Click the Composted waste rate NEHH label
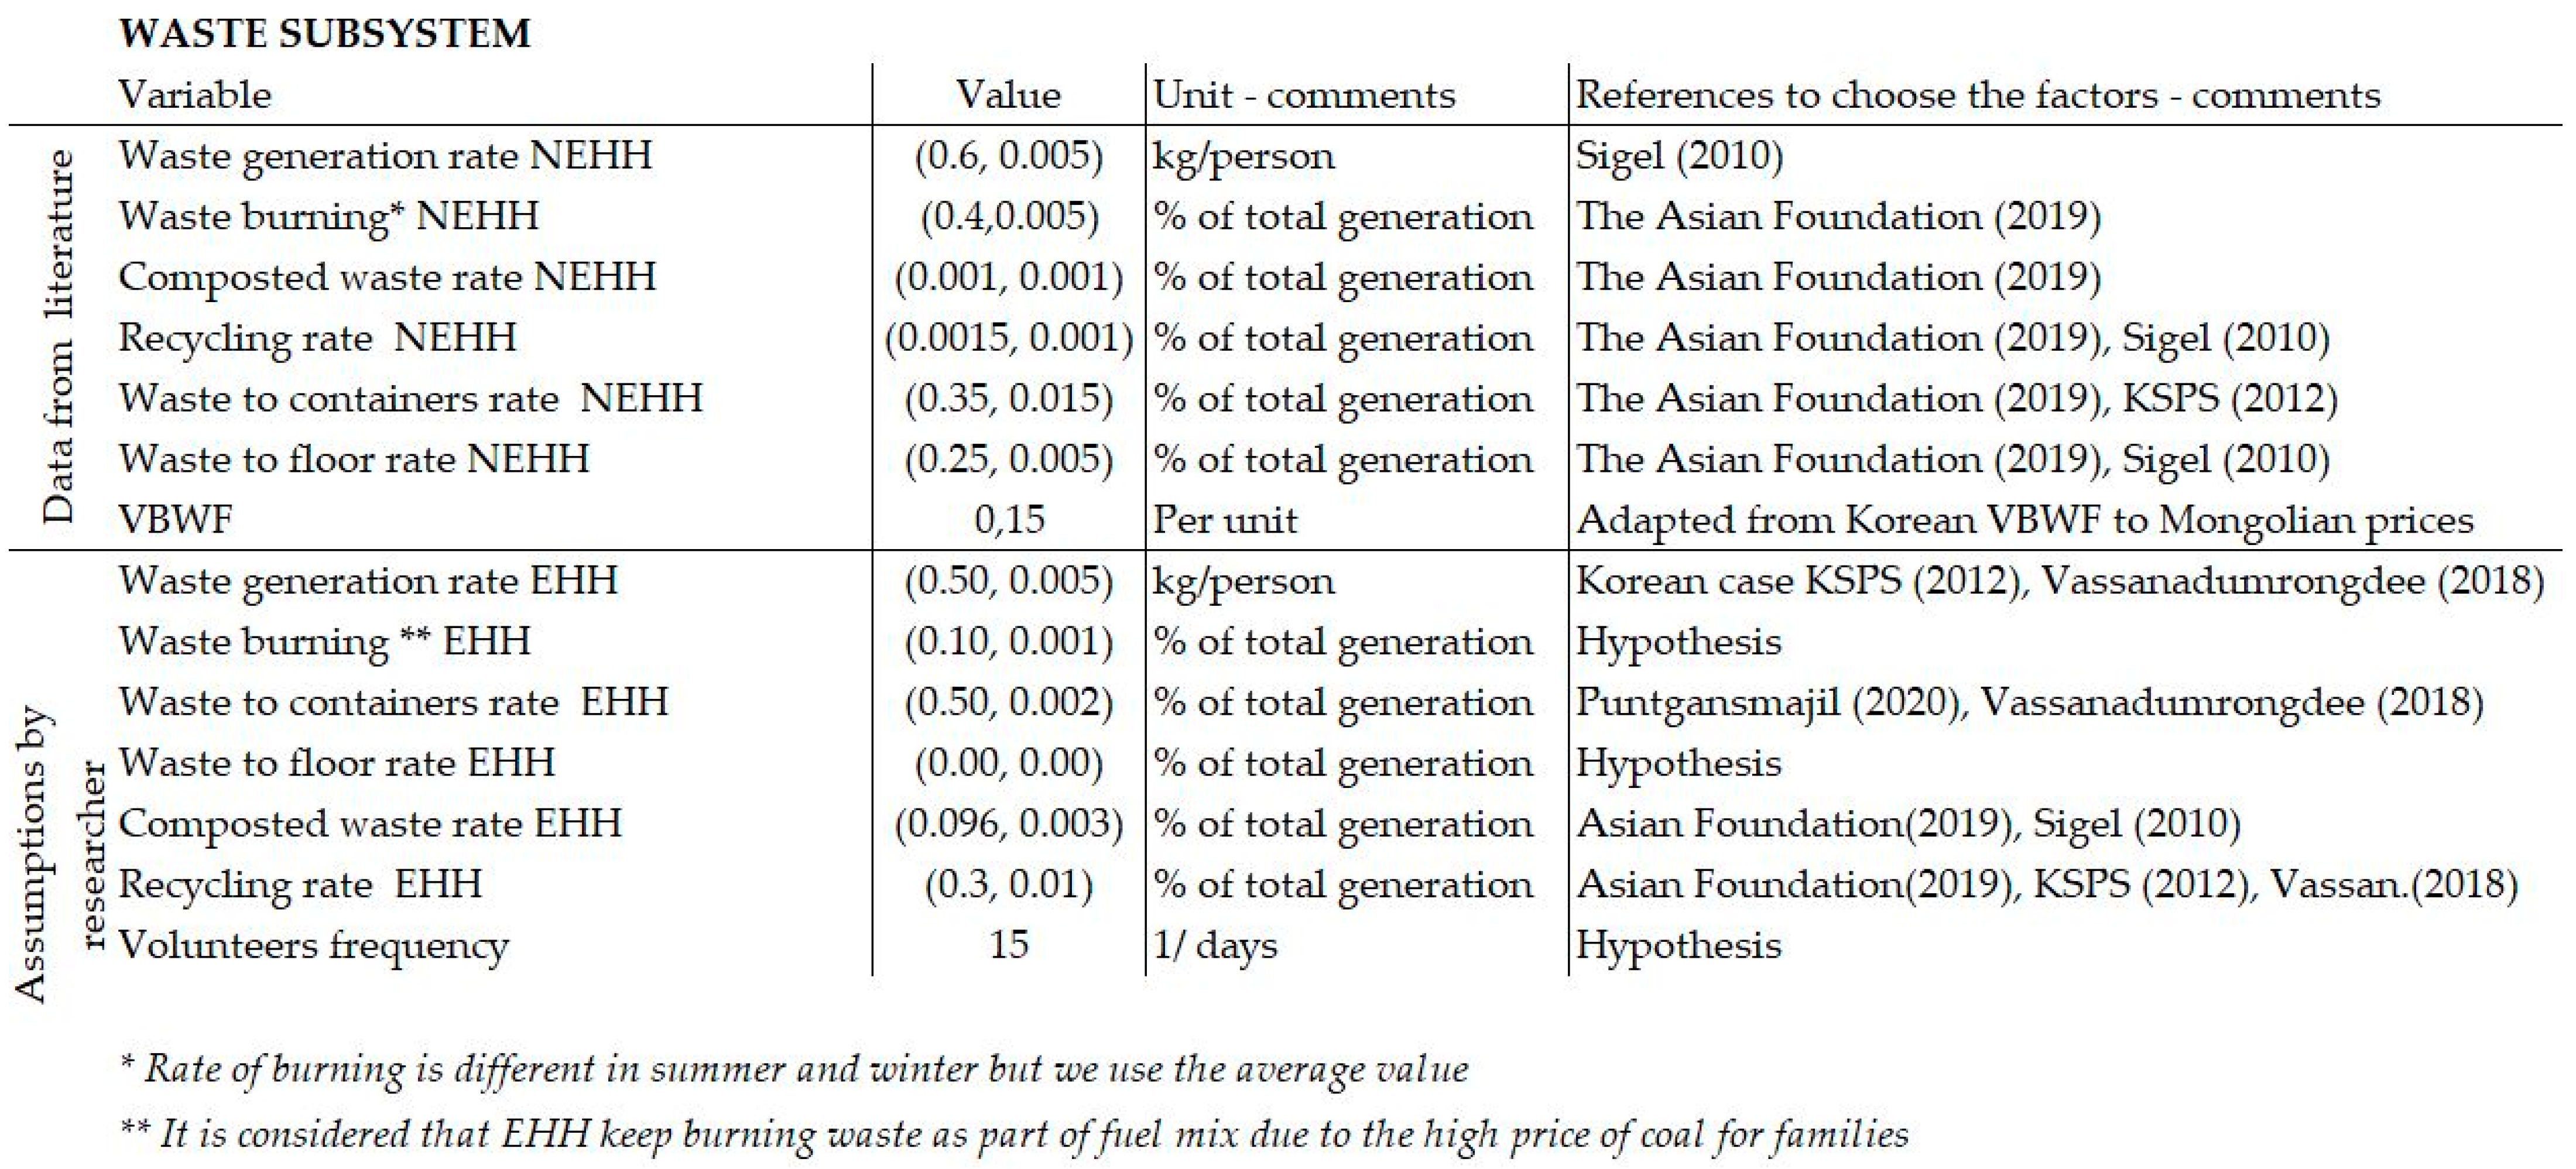Image resolution: width=2576 pixels, height=1169 pixels. [x=387, y=277]
